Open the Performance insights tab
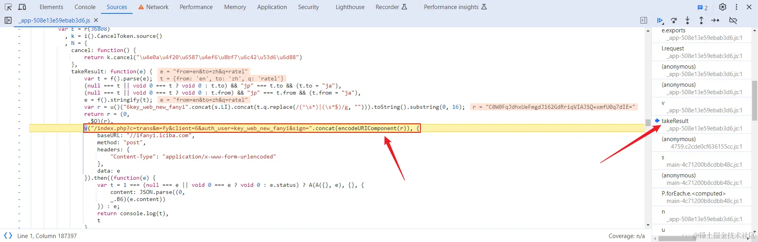Screen dimensions: 758x242 pyautogui.click(x=455, y=7)
